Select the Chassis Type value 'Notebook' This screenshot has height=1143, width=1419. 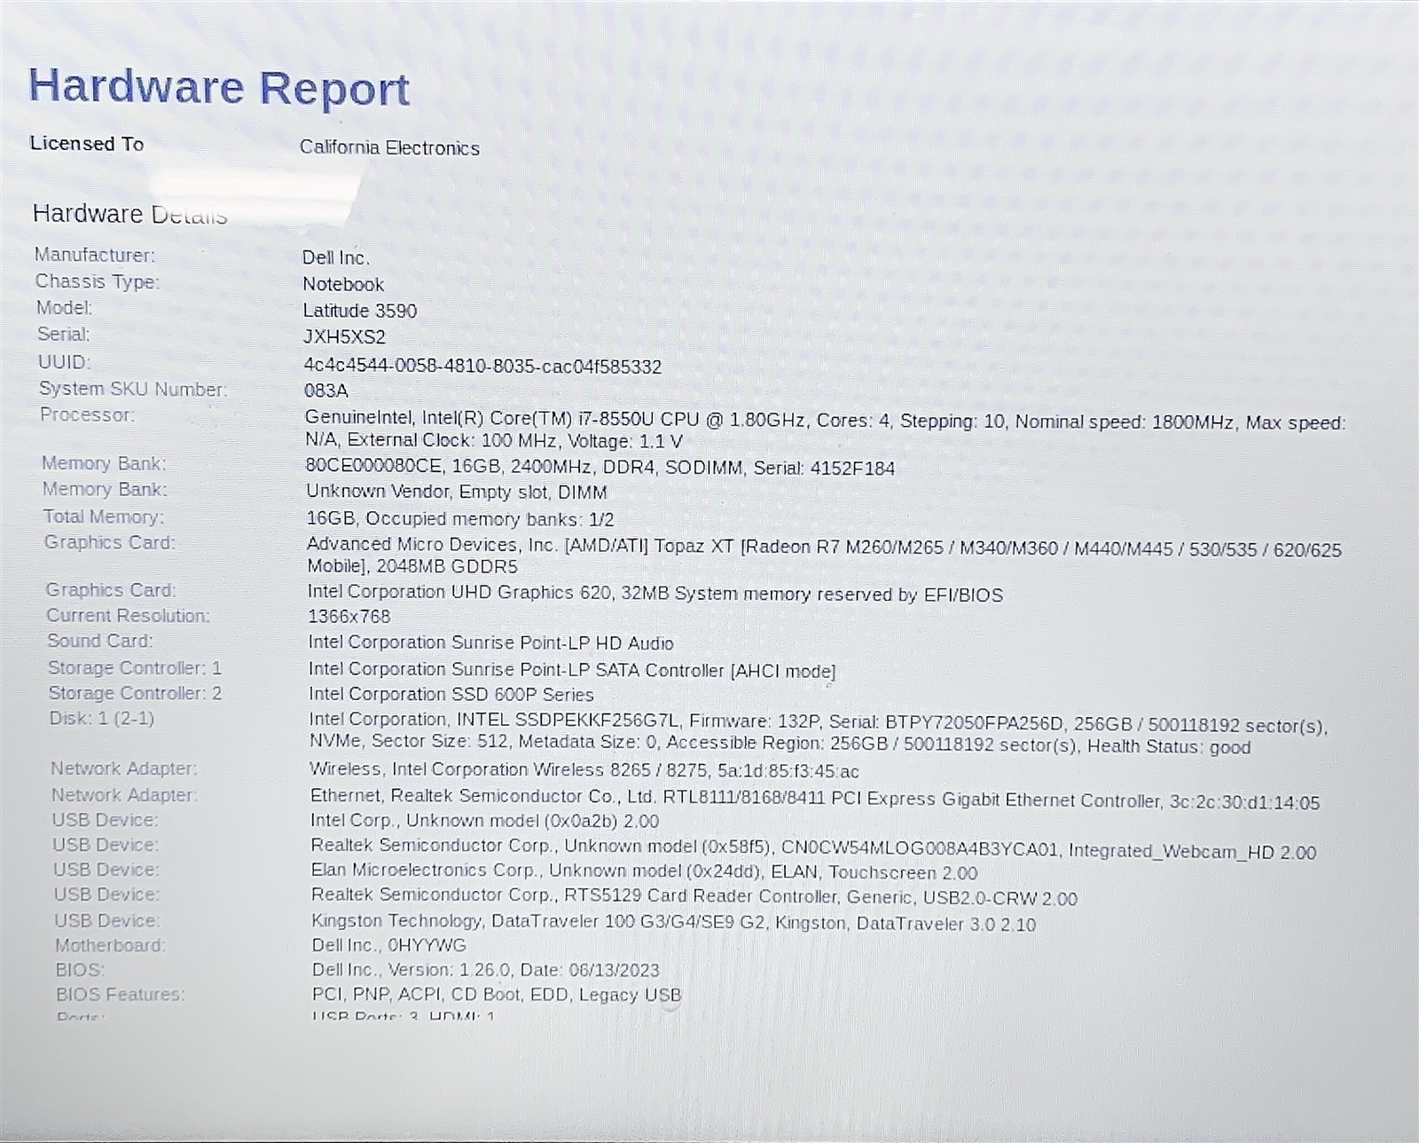pos(343,284)
